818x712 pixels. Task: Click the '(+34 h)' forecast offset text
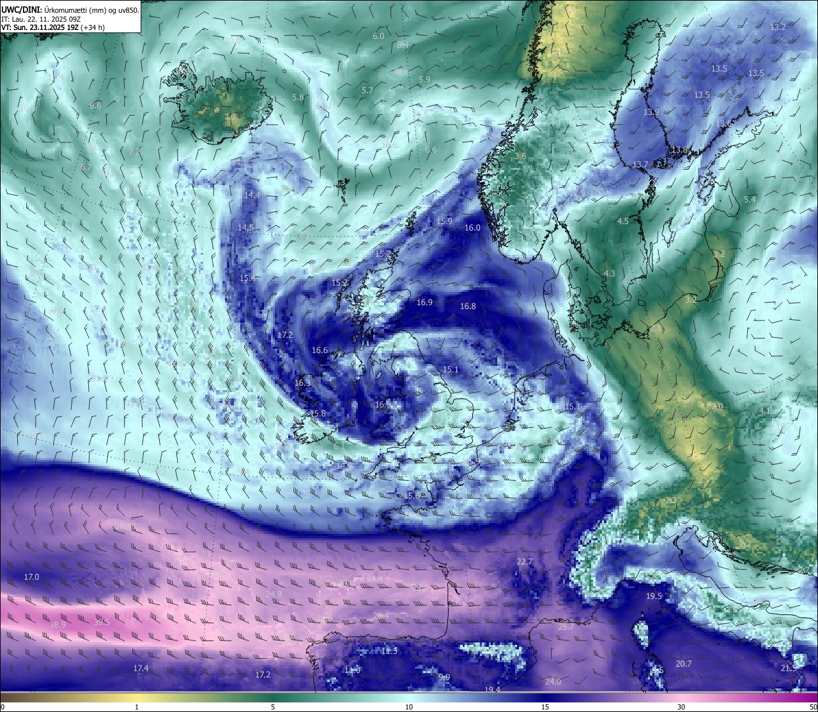click(x=93, y=27)
